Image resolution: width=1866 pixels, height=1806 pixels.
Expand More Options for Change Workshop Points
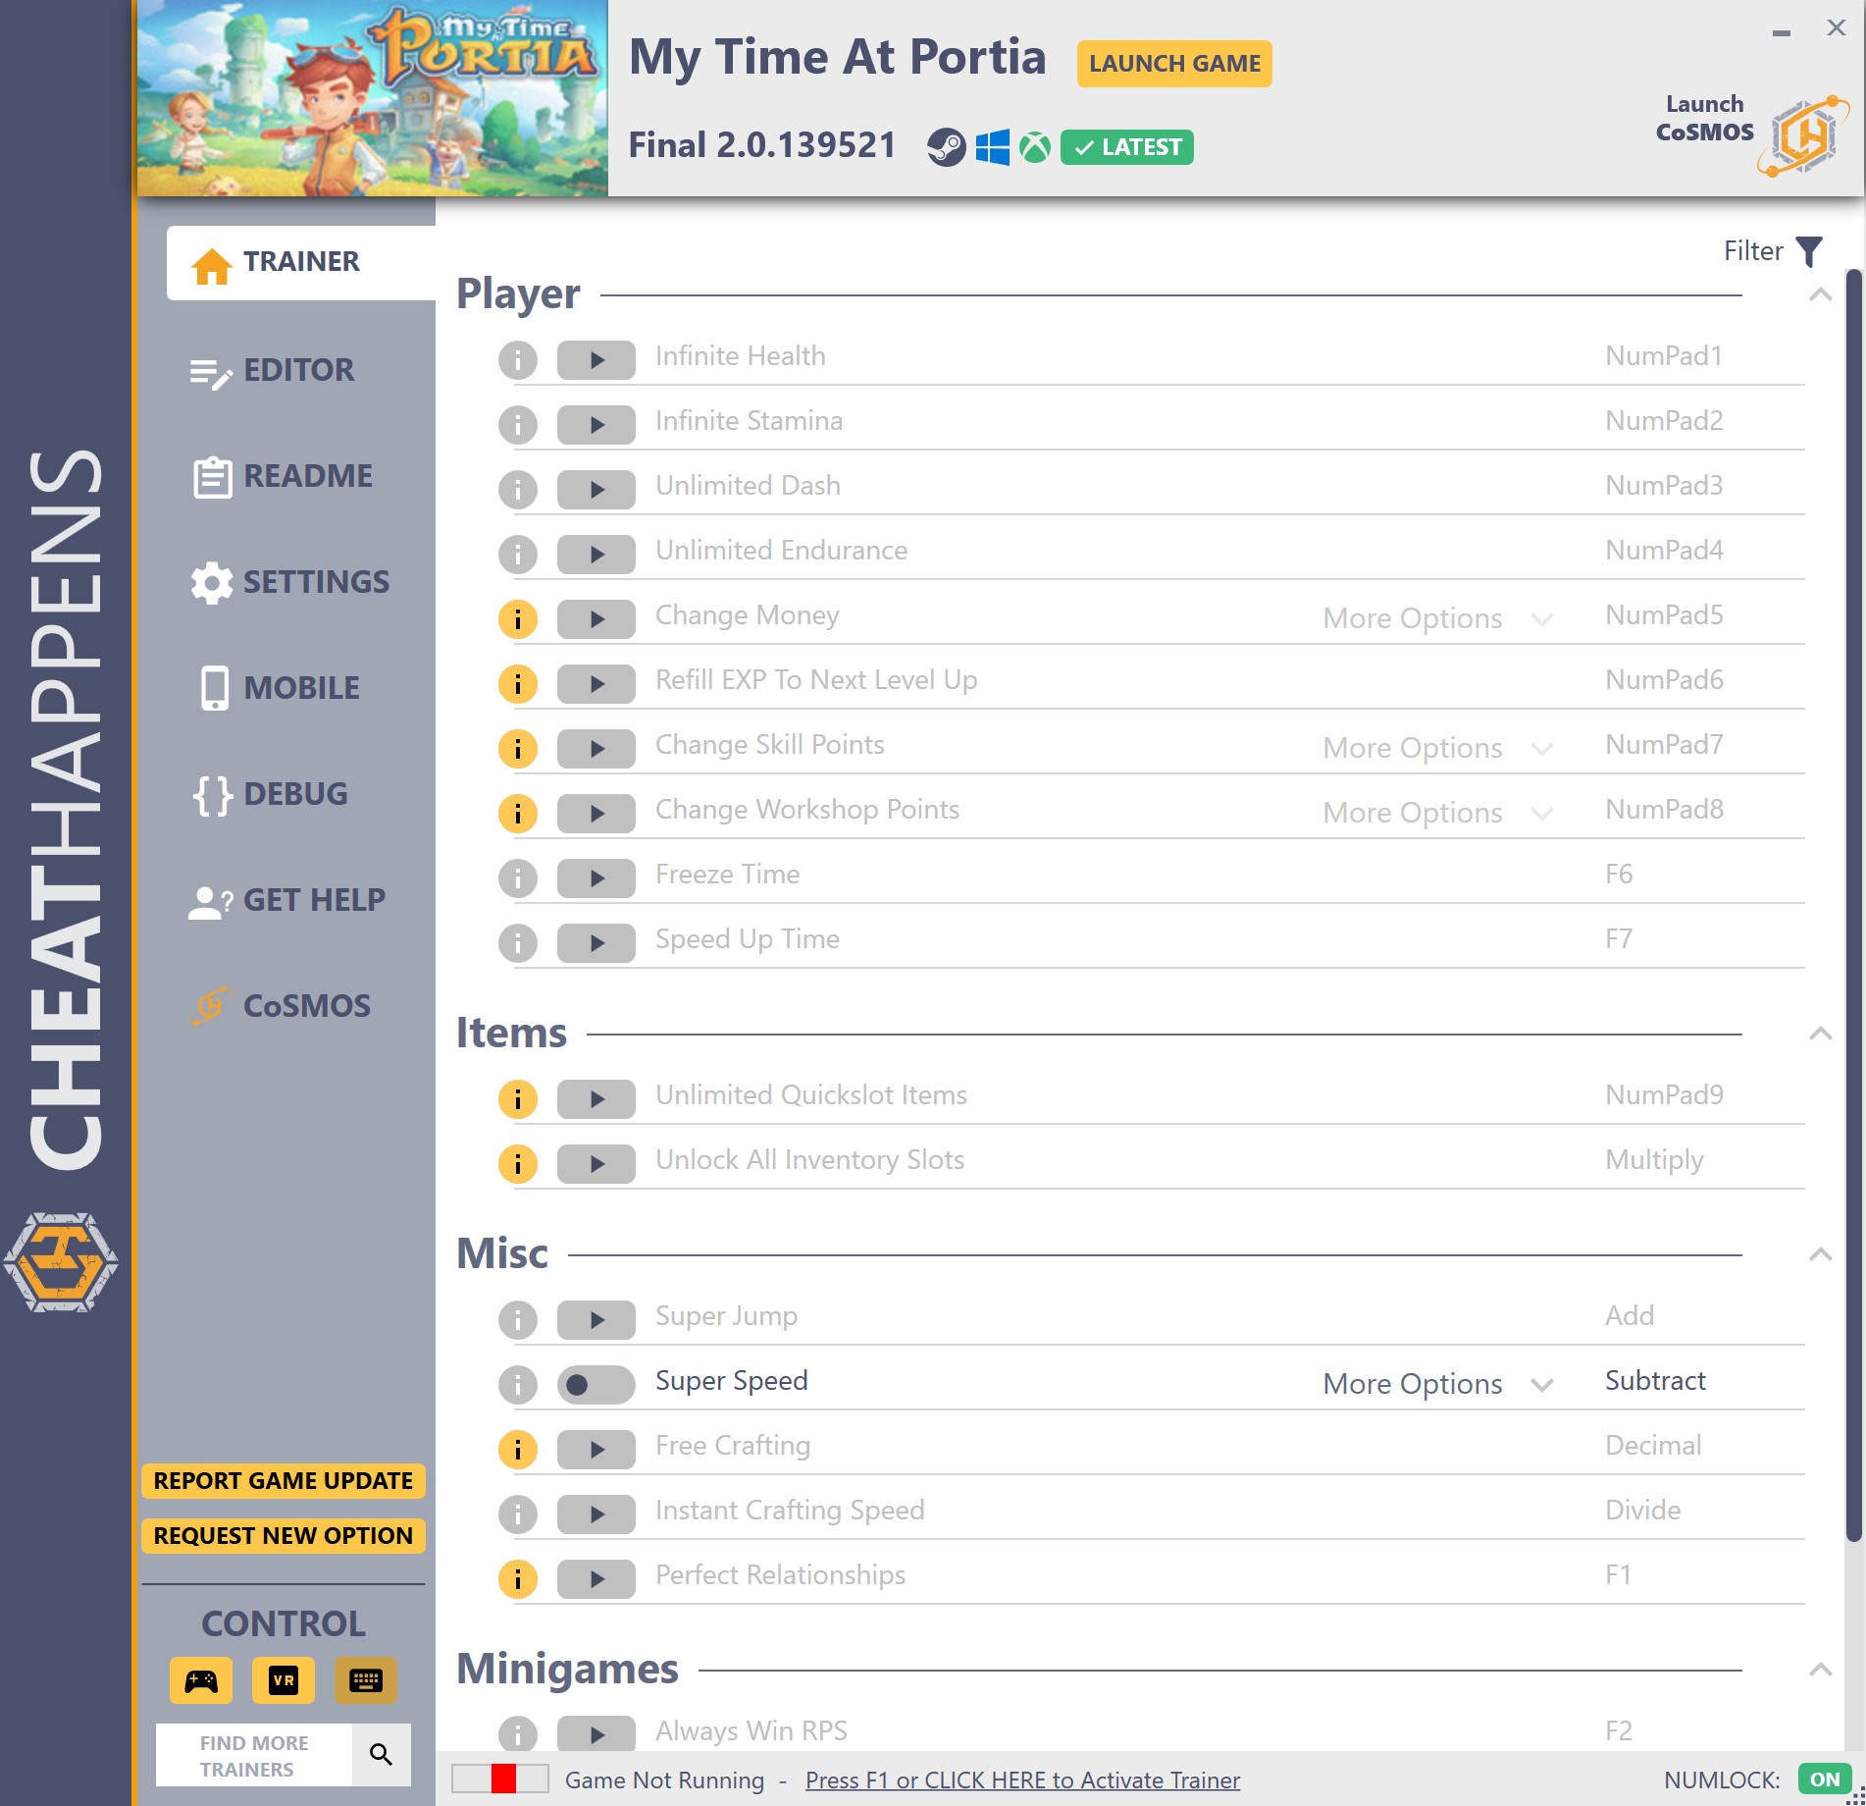[x=1437, y=813]
